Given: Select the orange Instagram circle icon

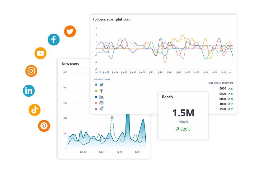Looking at the screenshot, I should pos(31,71).
